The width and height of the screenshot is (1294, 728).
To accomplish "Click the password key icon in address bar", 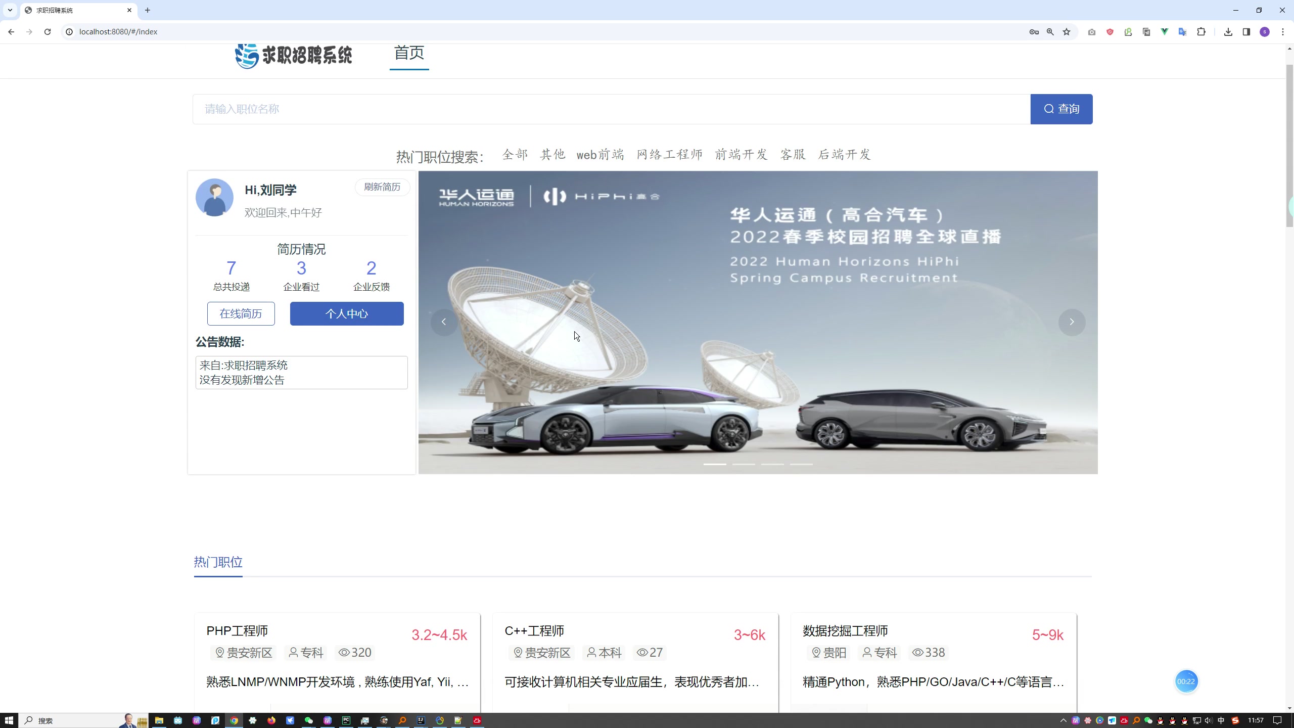I will click(x=1034, y=32).
